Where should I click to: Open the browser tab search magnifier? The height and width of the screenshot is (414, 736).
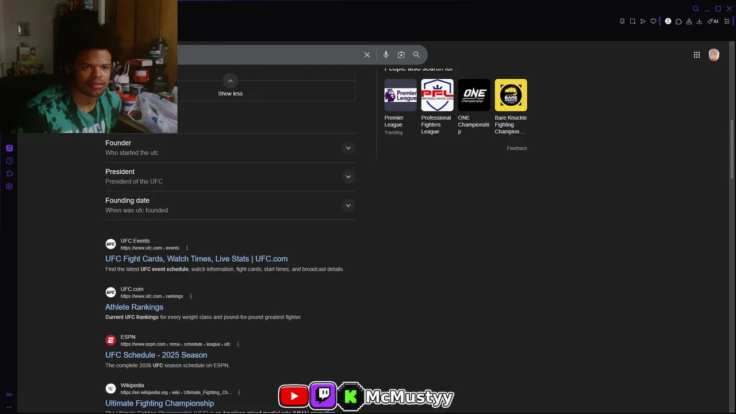click(696, 9)
